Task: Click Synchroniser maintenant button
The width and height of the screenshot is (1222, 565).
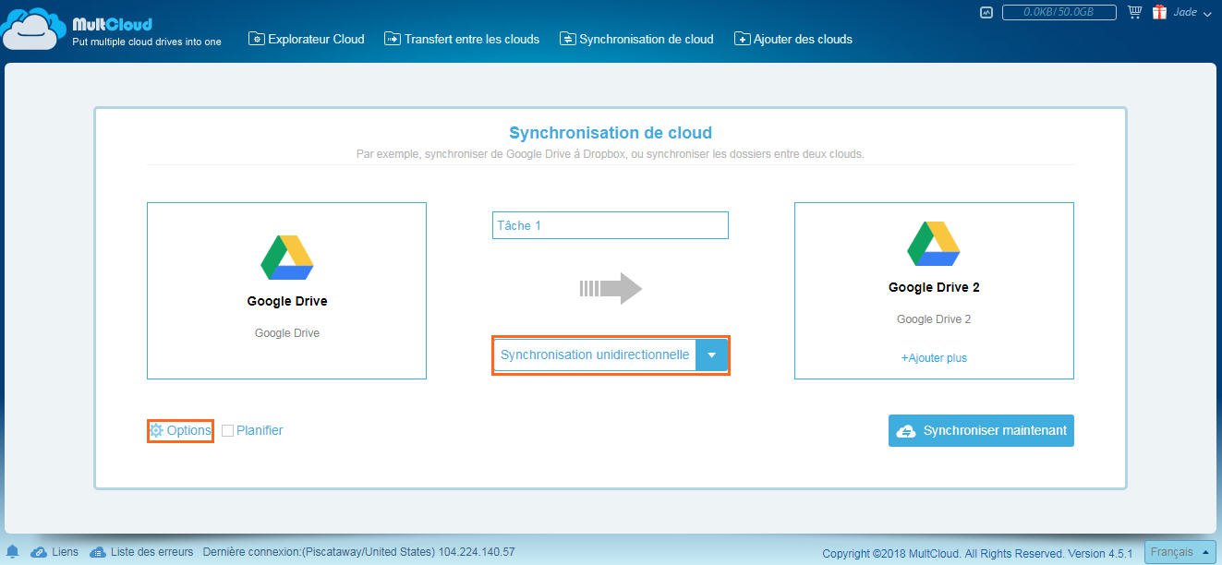Action: [x=981, y=430]
